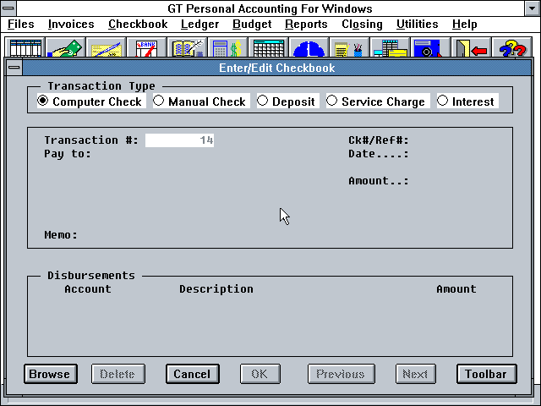Click the Amount column header in Disbursements
The image size is (541, 406).
click(456, 289)
